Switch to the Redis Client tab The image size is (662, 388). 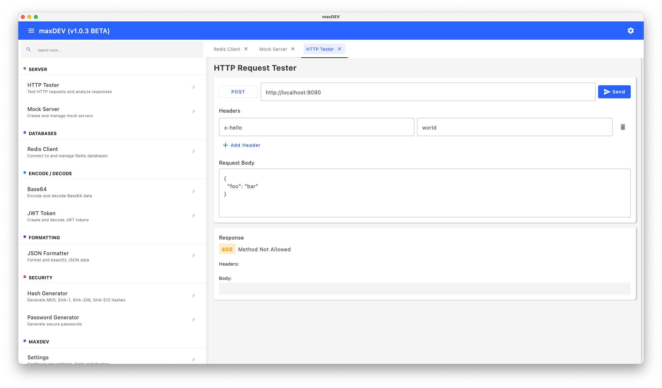[x=227, y=49]
